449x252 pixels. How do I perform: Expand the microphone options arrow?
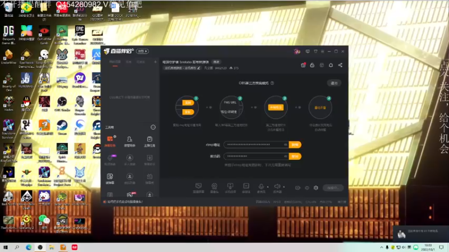[268, 187]
